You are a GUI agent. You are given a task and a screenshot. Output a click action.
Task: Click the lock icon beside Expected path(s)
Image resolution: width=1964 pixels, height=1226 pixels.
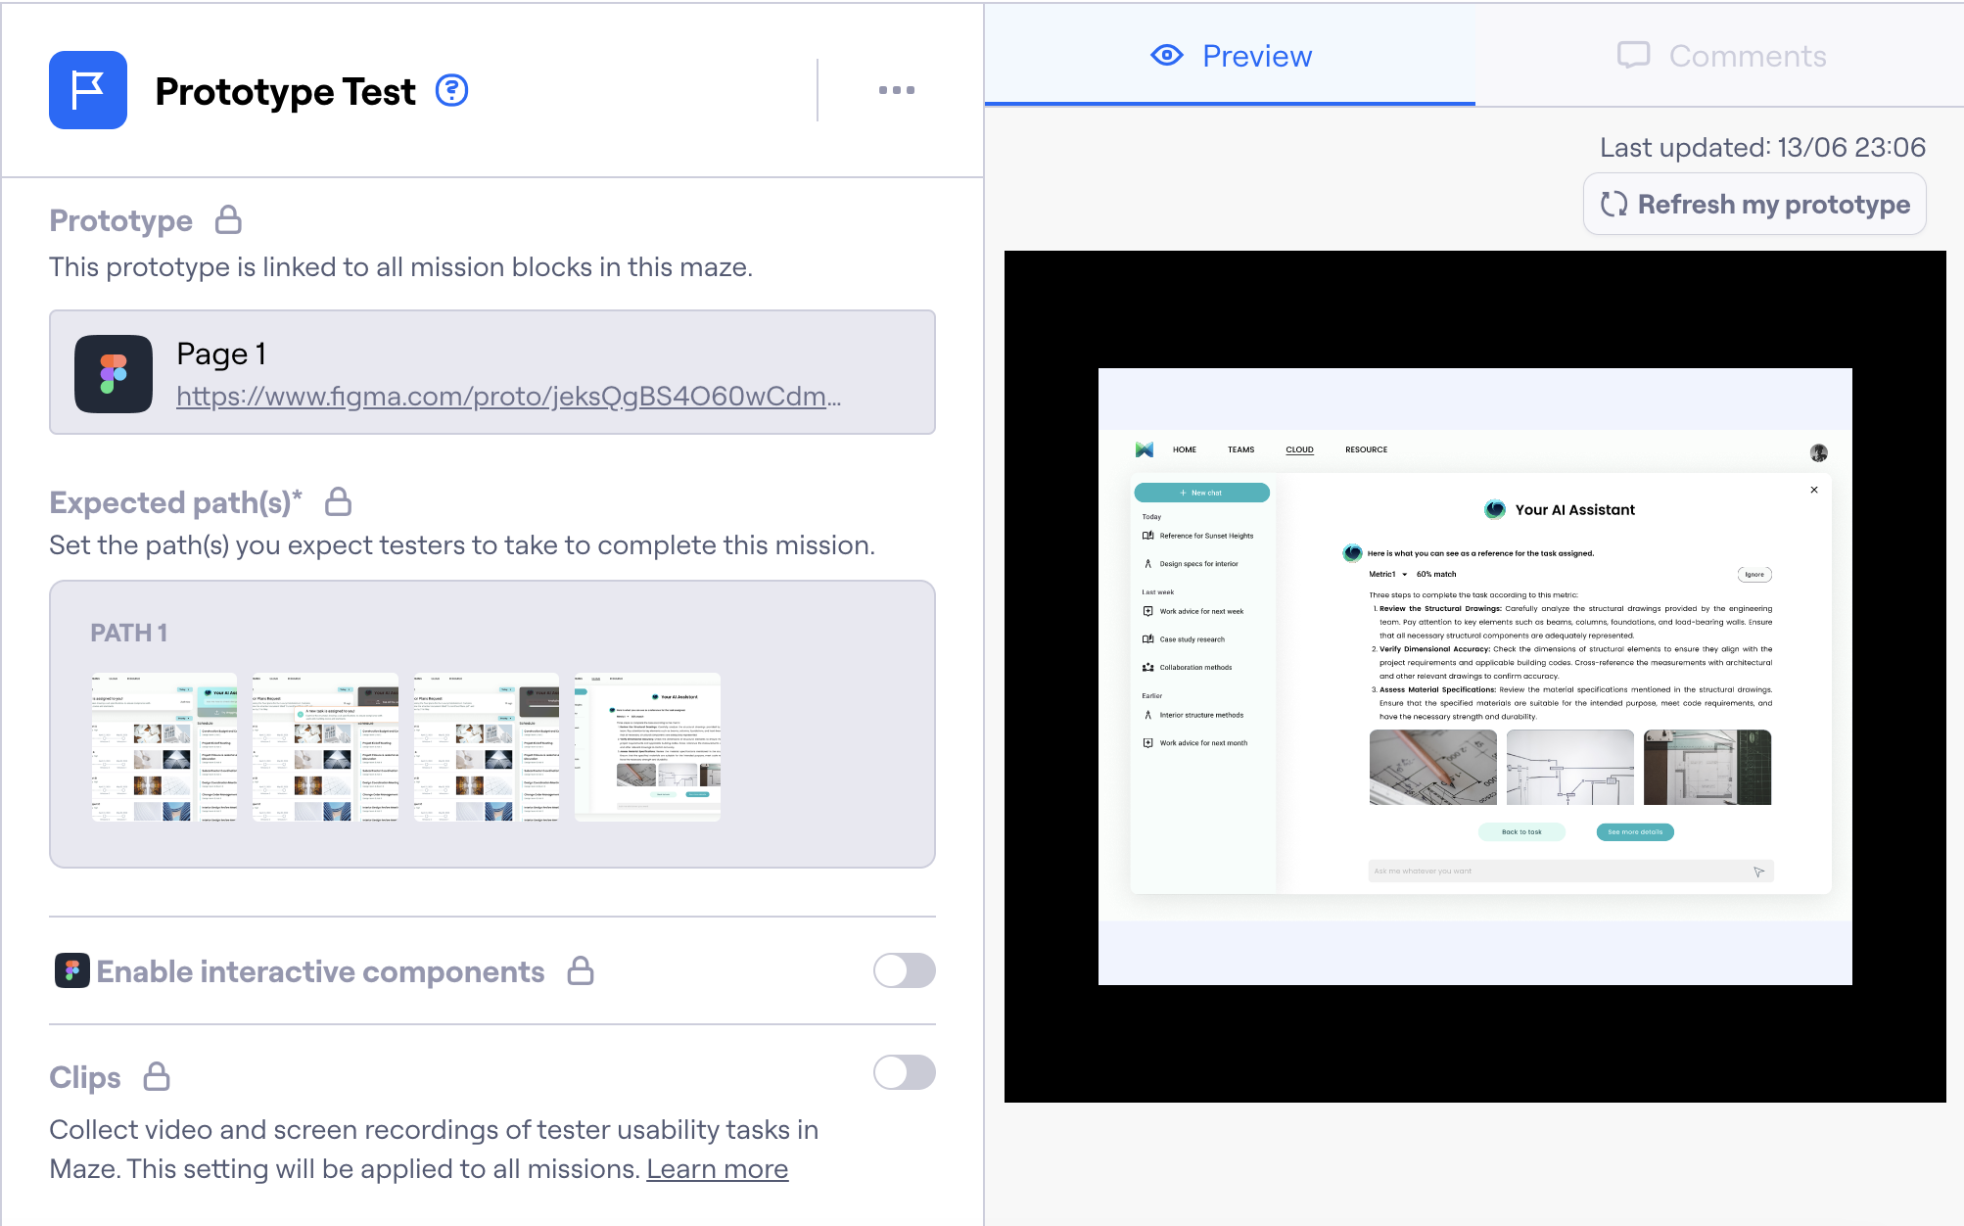coord(339,502)
